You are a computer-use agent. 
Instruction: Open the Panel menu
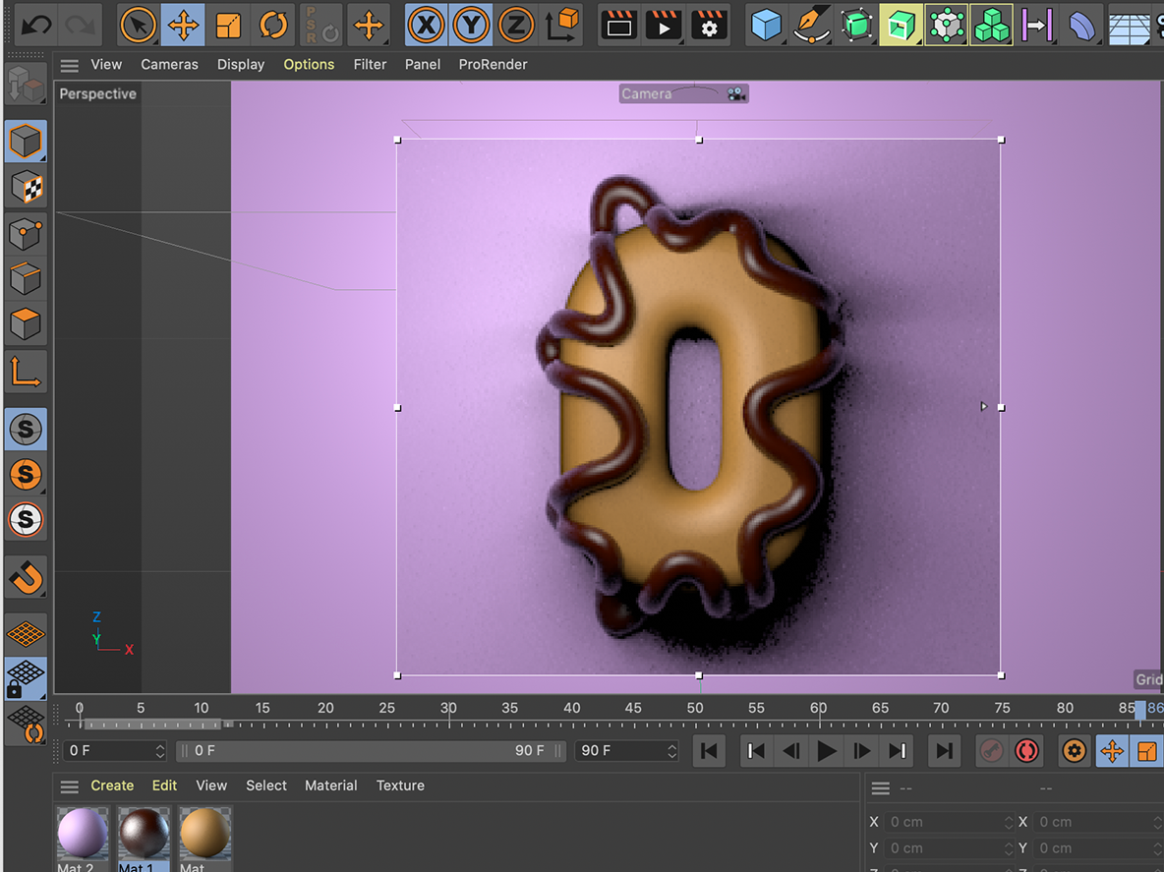coord(423,65)
